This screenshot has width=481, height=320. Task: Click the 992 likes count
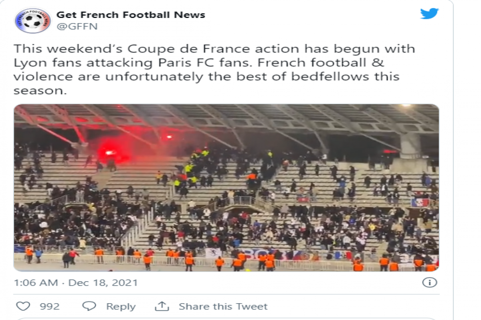50,307
